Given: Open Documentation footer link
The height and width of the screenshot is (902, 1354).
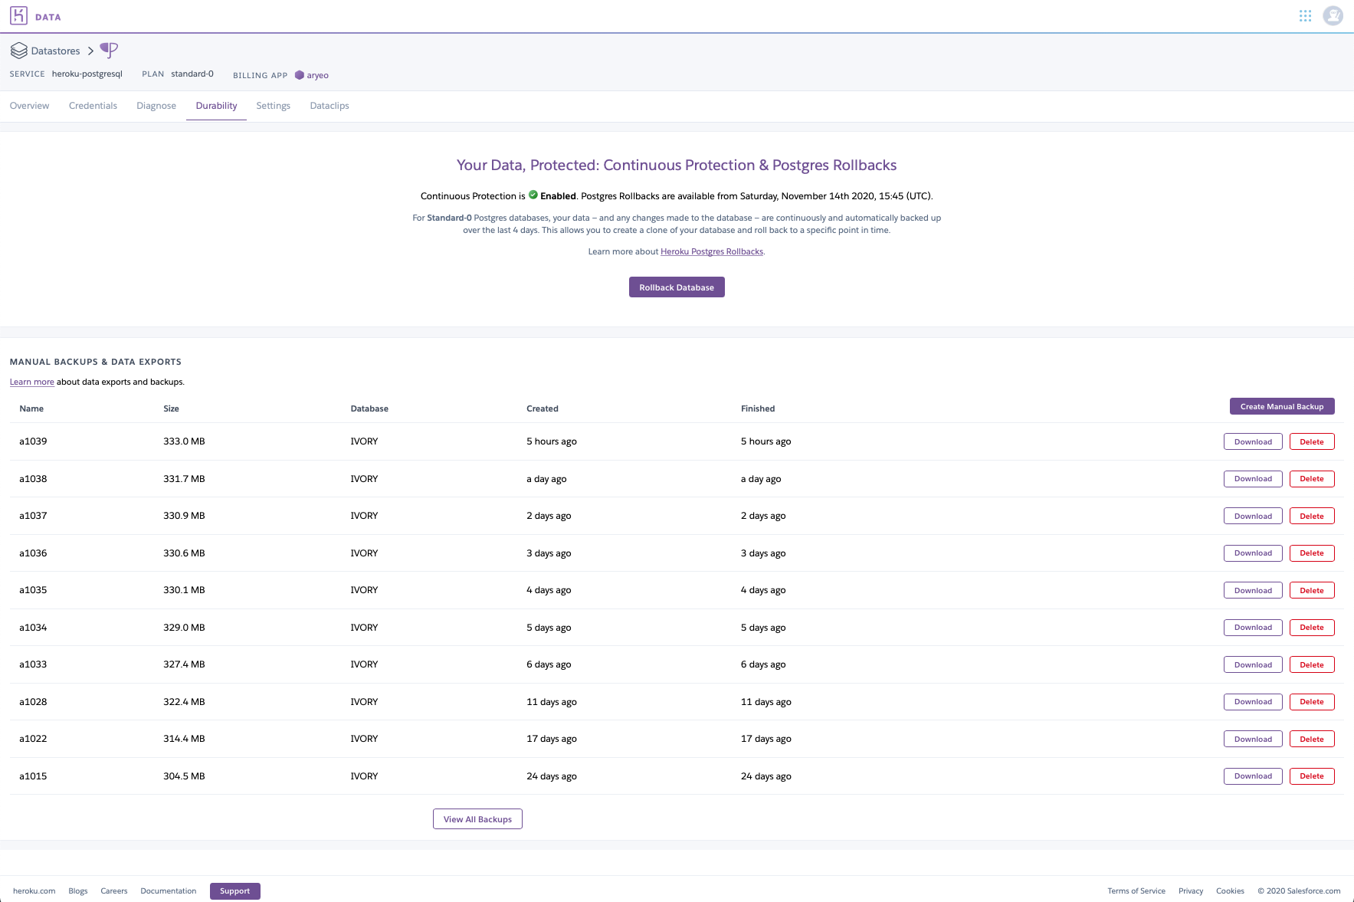Looking at the screenshot, I should 169,891.
